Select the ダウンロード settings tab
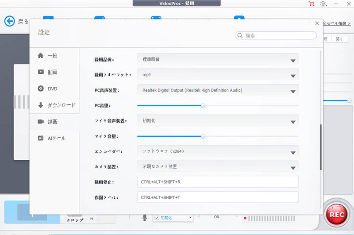 click(54, 105)
